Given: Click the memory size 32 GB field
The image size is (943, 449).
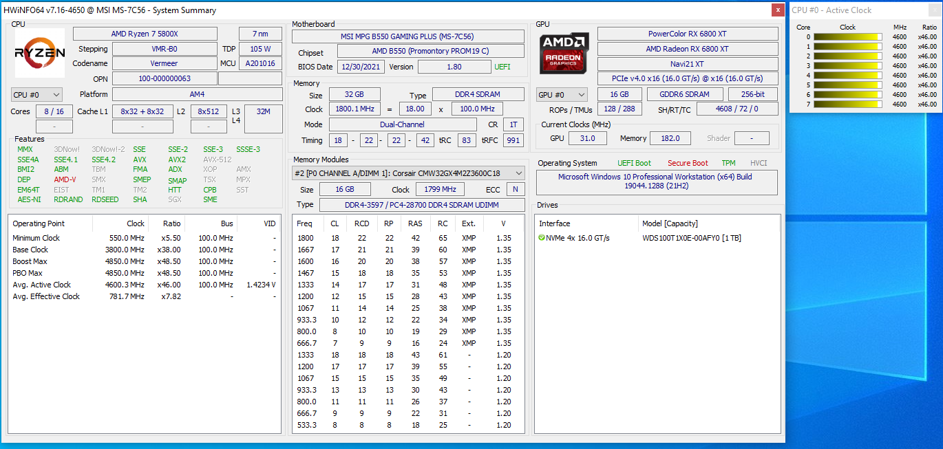Looking at the screenshot, I should point(354,95).
